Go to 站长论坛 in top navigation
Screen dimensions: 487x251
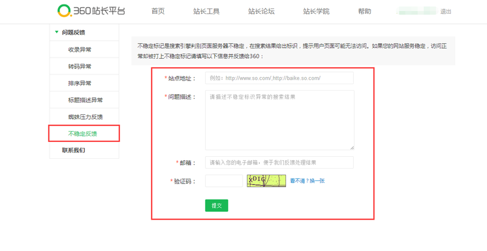coord(261,12)
